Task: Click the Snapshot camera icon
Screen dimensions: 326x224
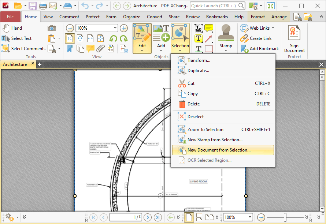Action: (x=52, y=28)
